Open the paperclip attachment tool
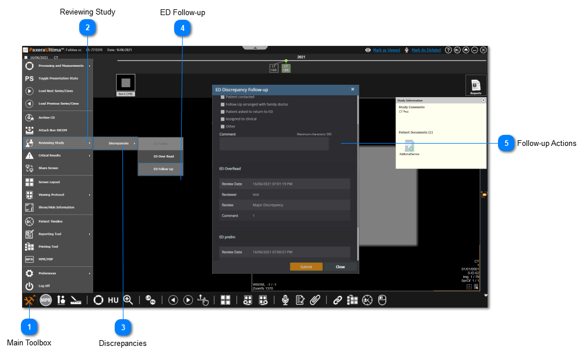Screen dimensions: 586x357 tap(315, 300)
